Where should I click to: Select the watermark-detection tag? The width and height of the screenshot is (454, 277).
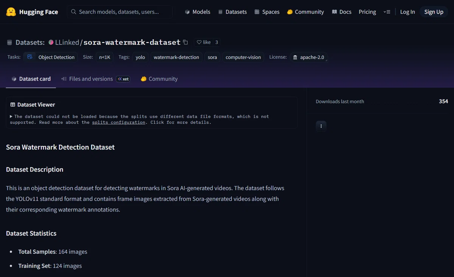176,57
